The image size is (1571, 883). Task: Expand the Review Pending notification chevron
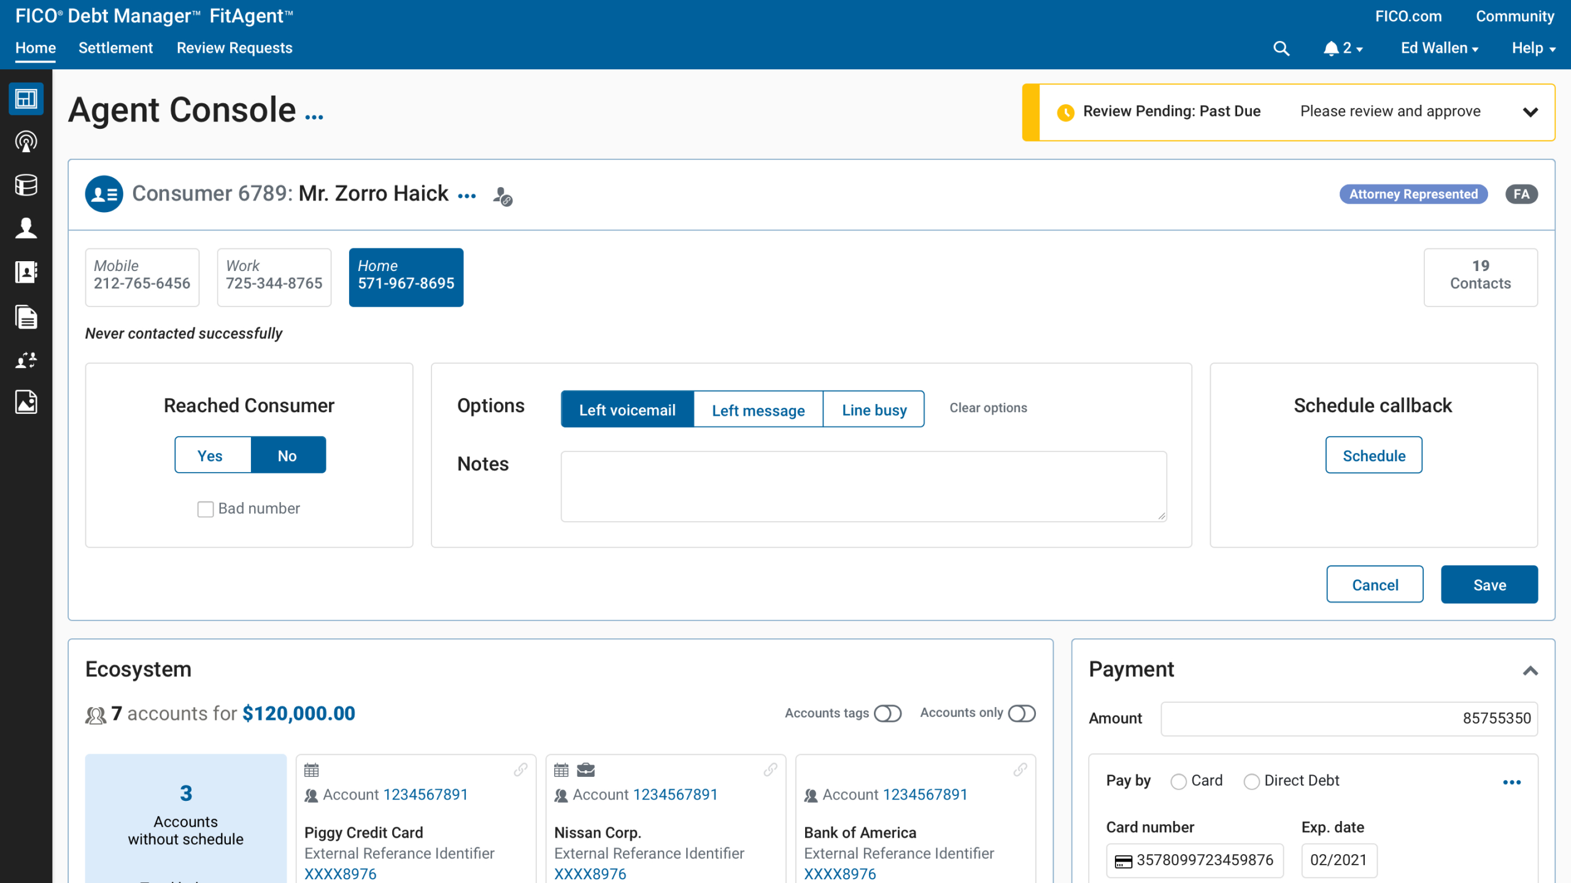pos(1530,112)
